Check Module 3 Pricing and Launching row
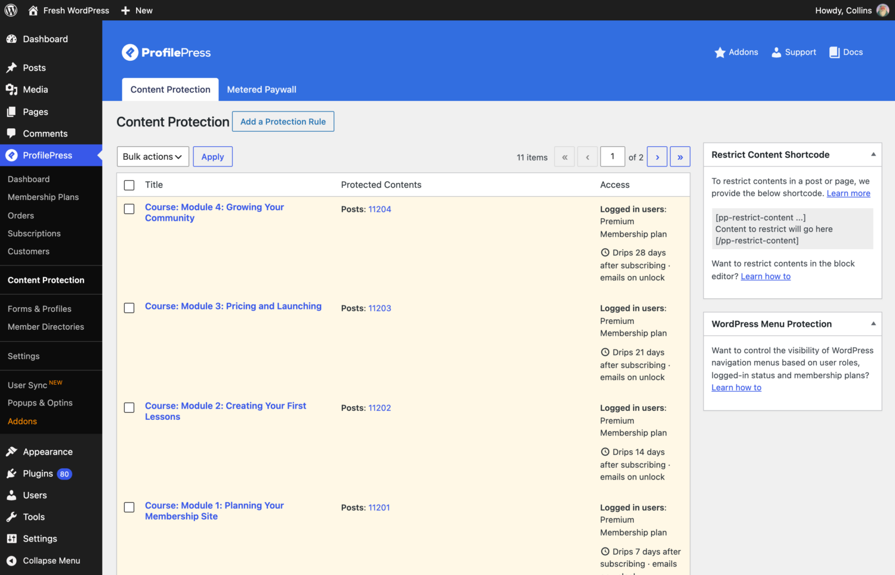Screen dimensions: 895x575 click(129, 308)
